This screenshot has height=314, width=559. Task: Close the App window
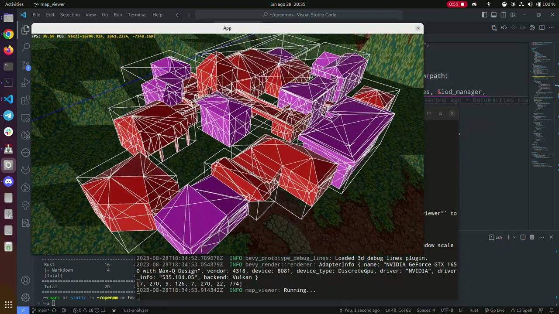(x=418, y=28)
